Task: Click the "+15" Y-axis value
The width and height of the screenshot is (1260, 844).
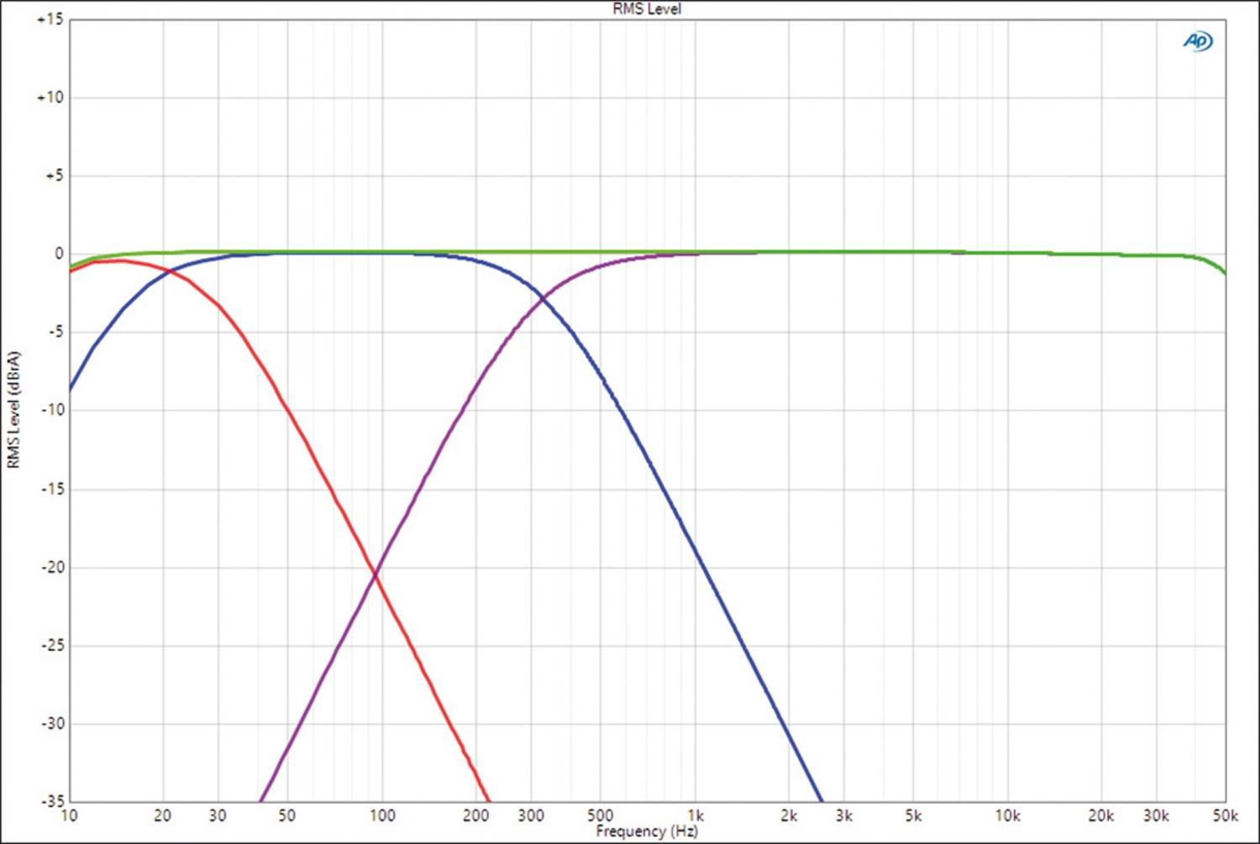Action: (x=50, y=19)
